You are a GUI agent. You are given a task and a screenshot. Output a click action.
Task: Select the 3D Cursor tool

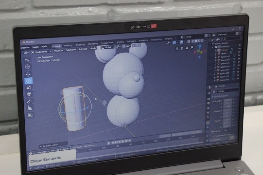(x=28, y=67)
